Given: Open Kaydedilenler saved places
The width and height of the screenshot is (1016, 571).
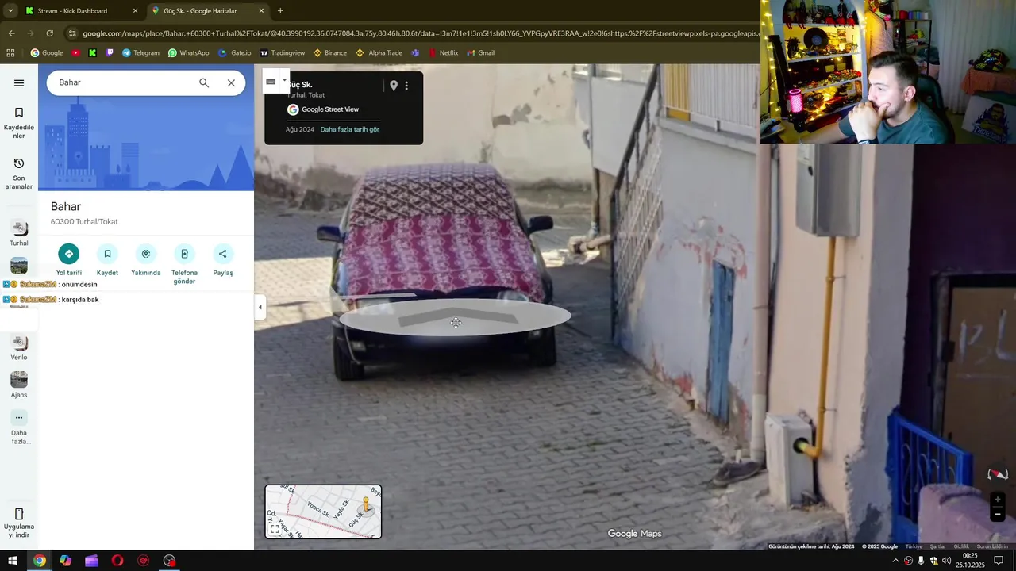Looking at the screenshot, I should pos(19,124).
